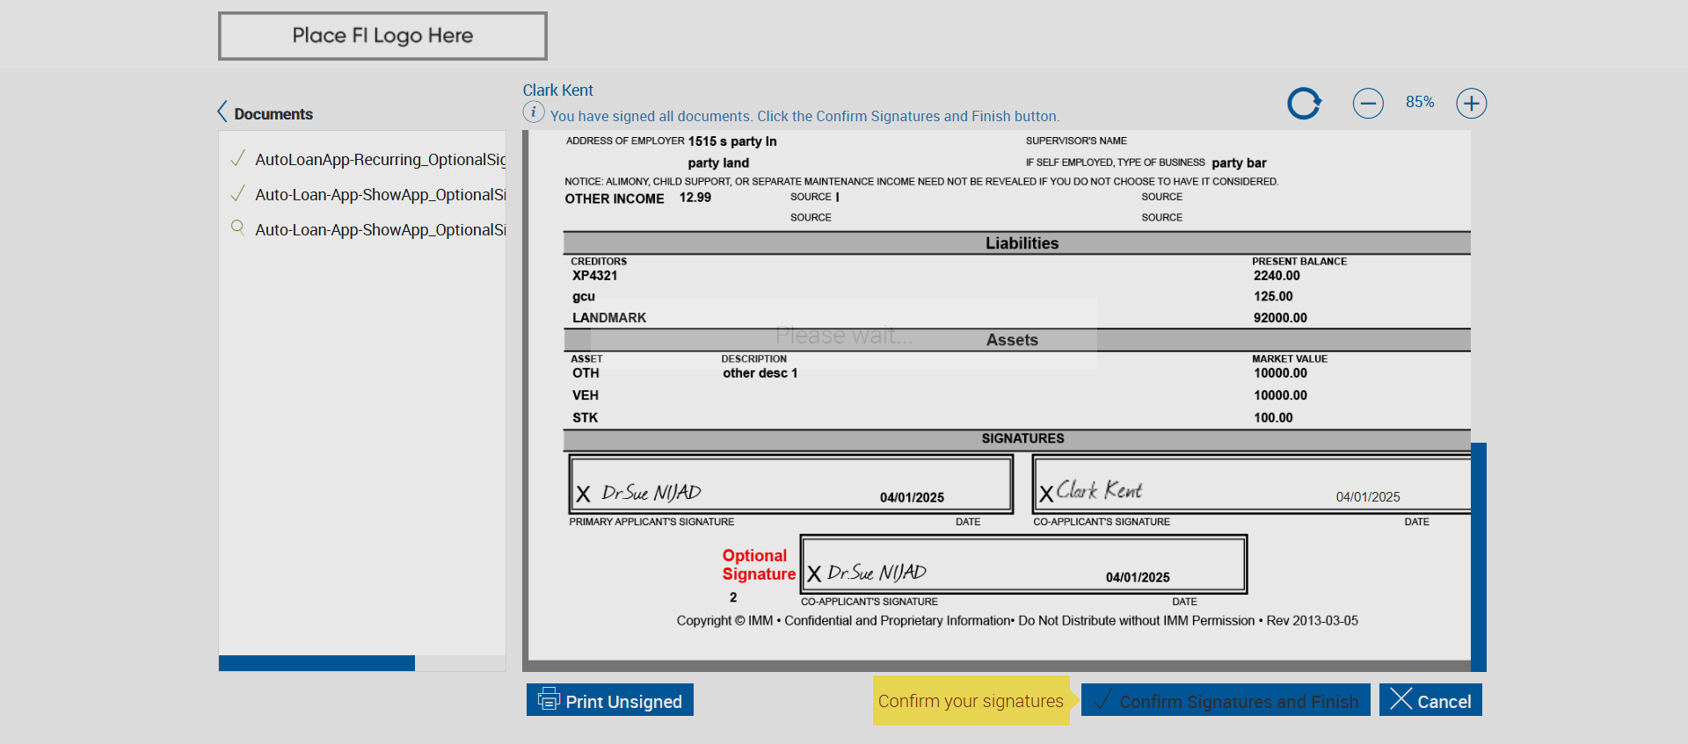The height and width of the screenshot is (744, 1688).
Task: Click present balance 92000.00
Action: 1280,318
